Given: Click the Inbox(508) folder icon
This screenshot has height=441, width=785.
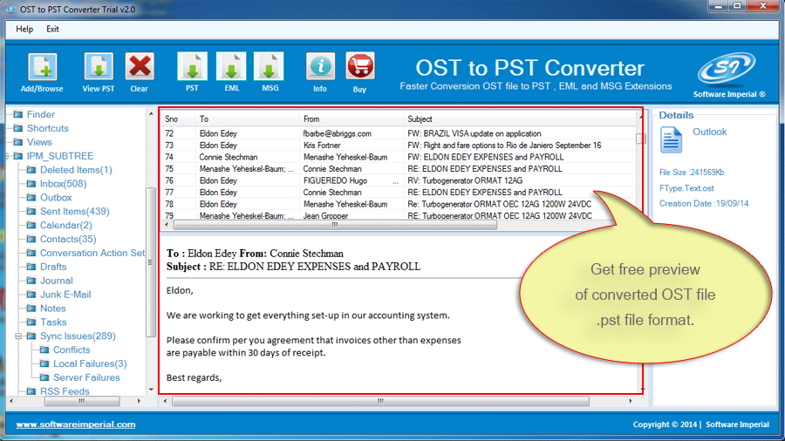Looking at the screenshot, I should [x=31, y=184].
